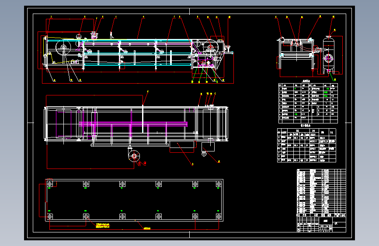
Task: Click the right drive drum in front elevation
Action: (210, 47)
